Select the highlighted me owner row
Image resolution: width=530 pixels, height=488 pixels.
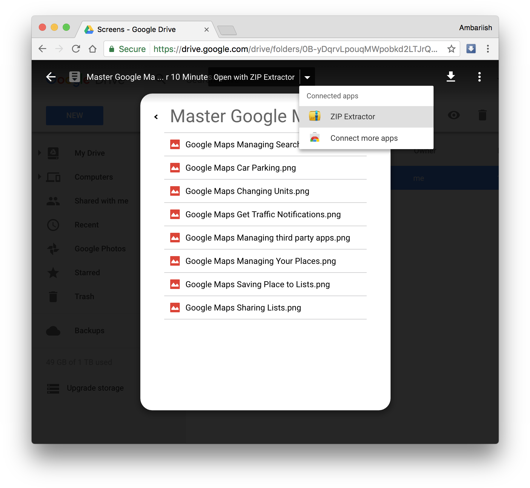(444, 178)
